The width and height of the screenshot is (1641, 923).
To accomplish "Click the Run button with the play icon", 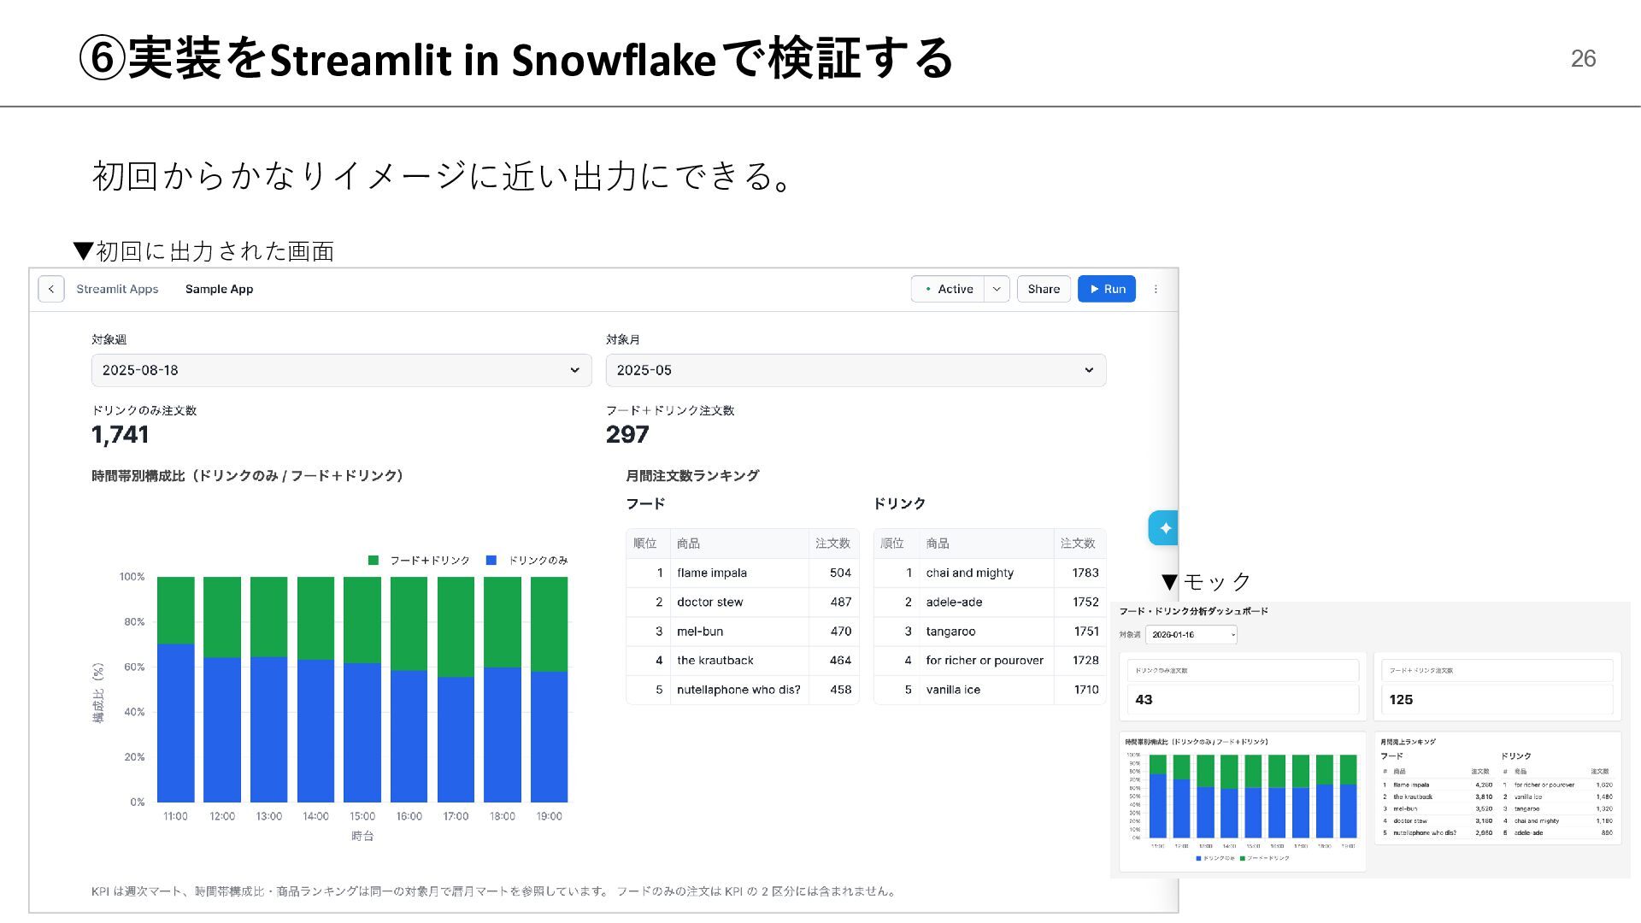I will 1106,289.
